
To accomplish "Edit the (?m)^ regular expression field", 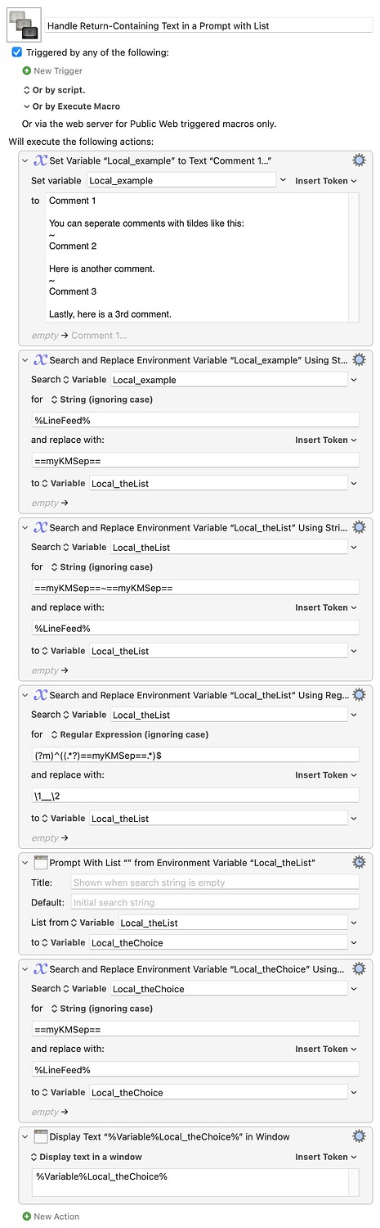I will (x=194, y=755).
